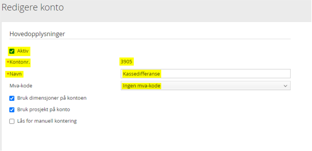Click the red asterisk beside Kontonr.
This screenshot has height=151, width=312.
(8, 62)
